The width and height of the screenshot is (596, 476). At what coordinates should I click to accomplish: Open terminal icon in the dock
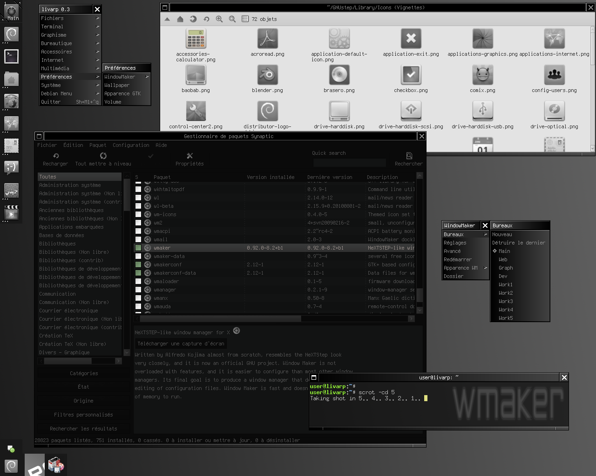tap(11, 56)
